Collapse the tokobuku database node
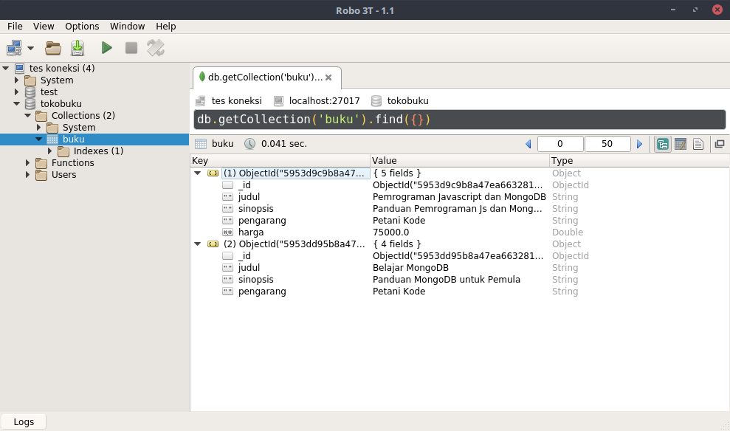 16,103
